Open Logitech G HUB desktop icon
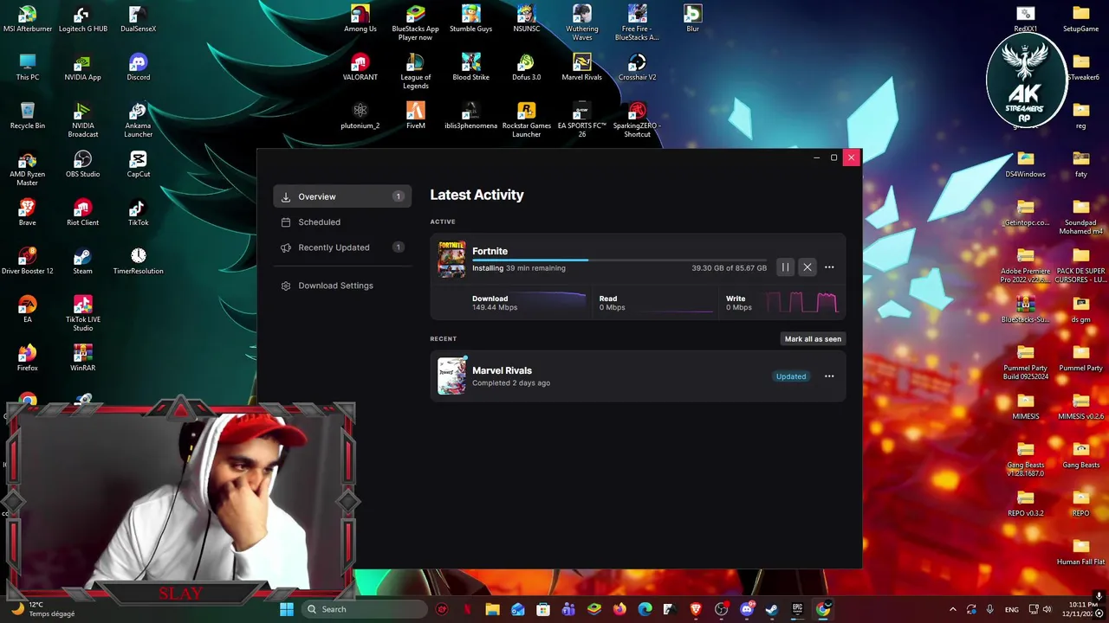 83,19
